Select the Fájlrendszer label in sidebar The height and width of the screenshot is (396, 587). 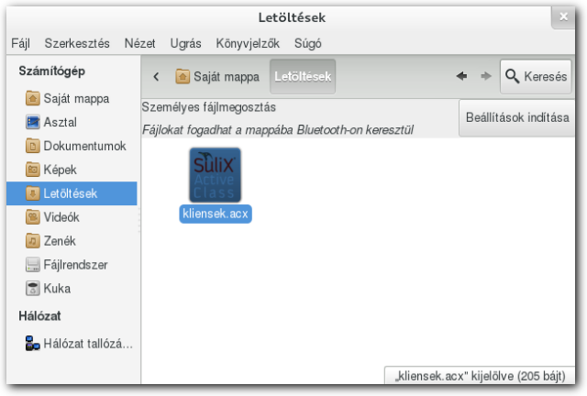coord(75,265)
